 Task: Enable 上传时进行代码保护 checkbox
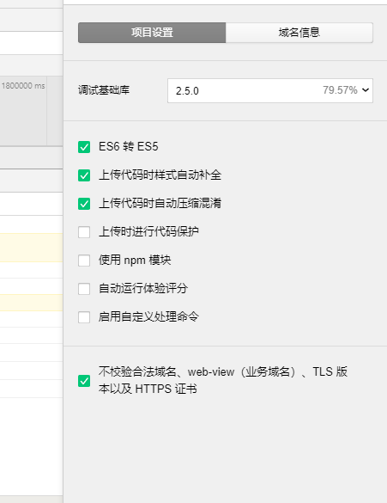(x=84, y=232)
